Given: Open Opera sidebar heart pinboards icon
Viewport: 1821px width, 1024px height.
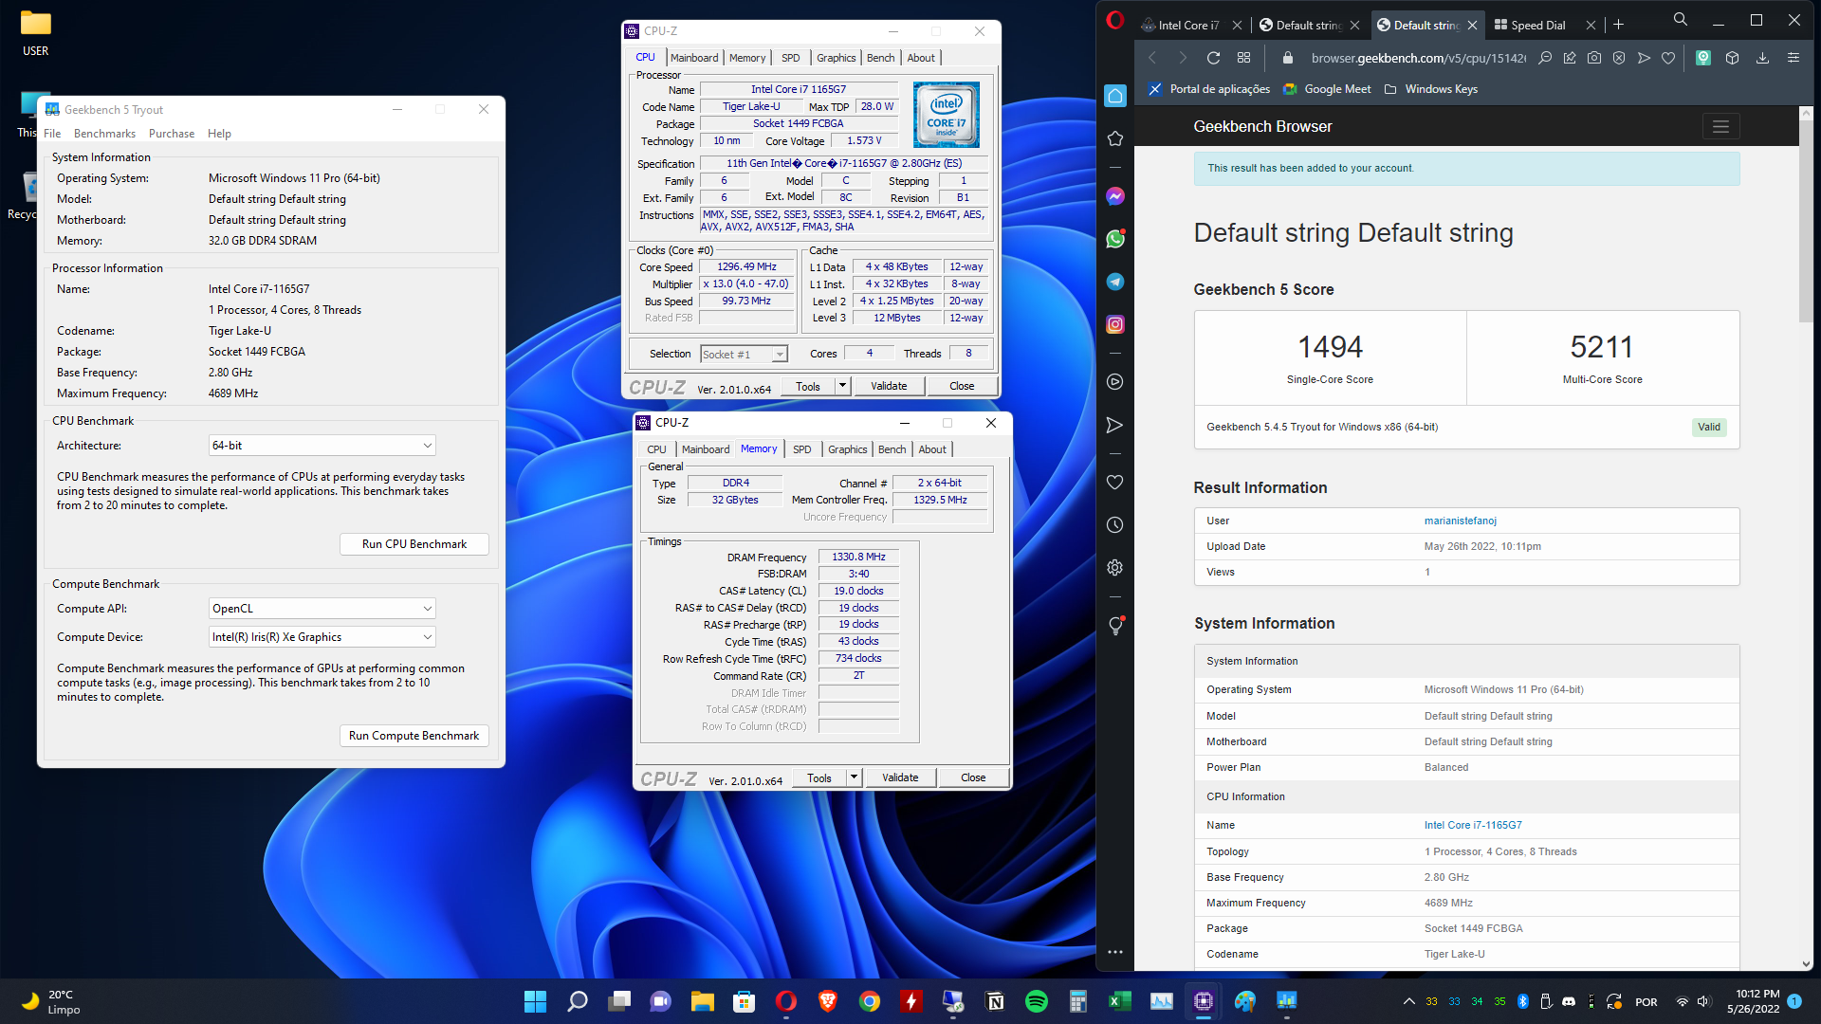Looking at the screenshot, I should coord(1115,482).
